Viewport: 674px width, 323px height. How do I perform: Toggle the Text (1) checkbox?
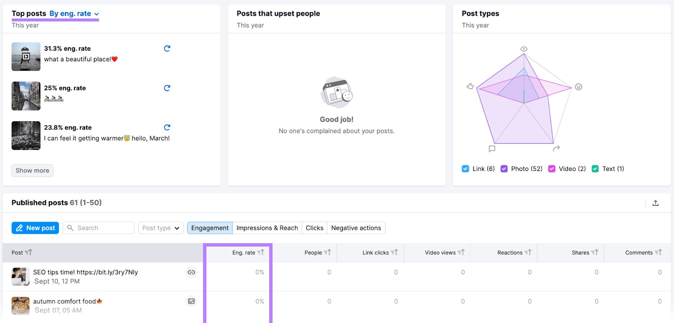click(x=595, y=169)
